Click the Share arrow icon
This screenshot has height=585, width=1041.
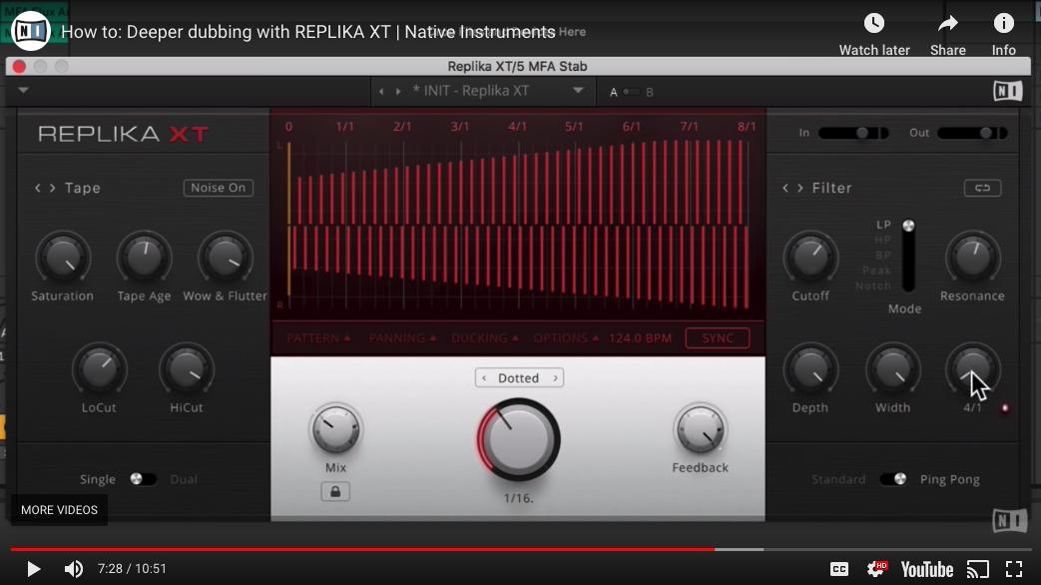tap(947, 24)
